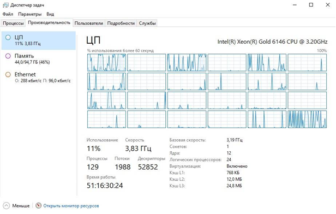The height and width of the screenshot is (214, 336).
Task: Switch to the Службы tab
Action: coord(147,23)
